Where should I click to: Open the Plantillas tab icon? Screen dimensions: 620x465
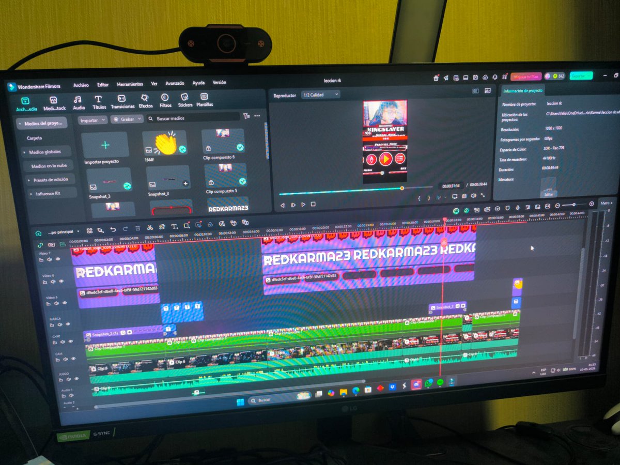[x=204, y=97]
